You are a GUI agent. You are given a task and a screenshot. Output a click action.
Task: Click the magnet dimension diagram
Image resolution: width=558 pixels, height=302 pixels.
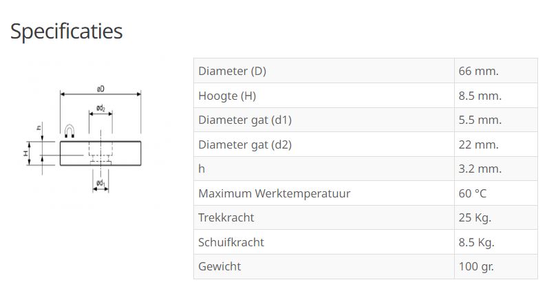coord(84,138)
